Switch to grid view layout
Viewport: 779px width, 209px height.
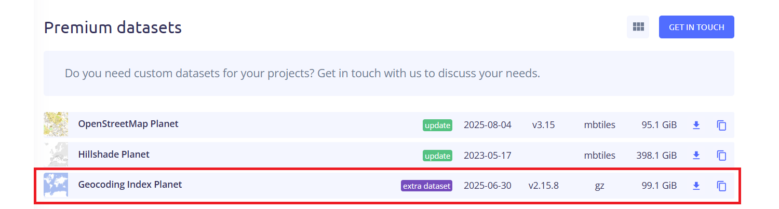pos(638,27)
